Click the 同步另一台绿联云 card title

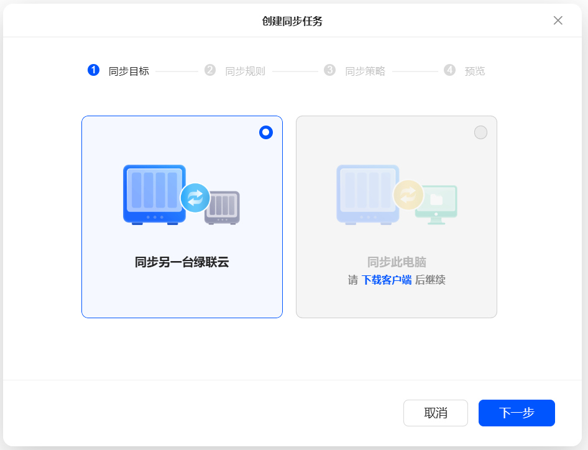tap(182, 262)
